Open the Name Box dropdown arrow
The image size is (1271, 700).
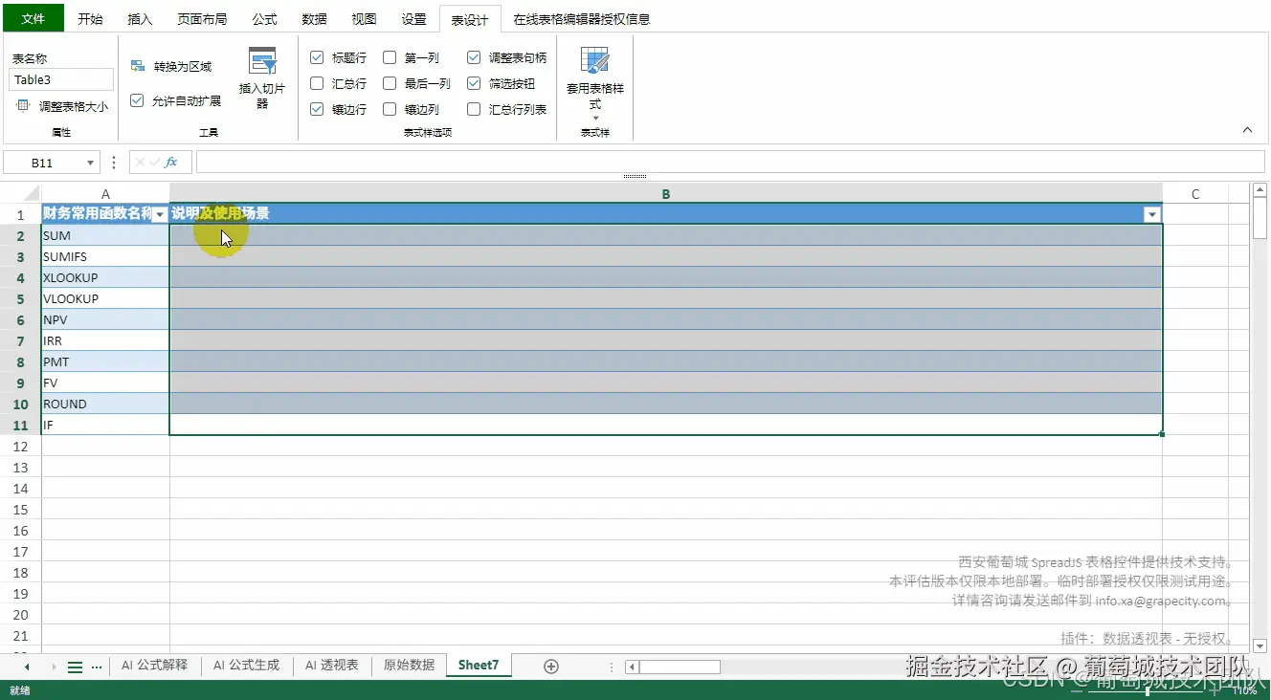pos(91,162)
